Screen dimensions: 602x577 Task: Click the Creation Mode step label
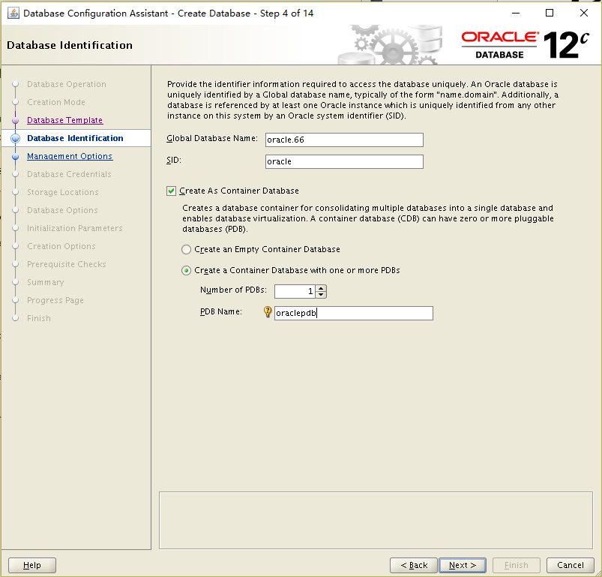(x=56, y=102)
